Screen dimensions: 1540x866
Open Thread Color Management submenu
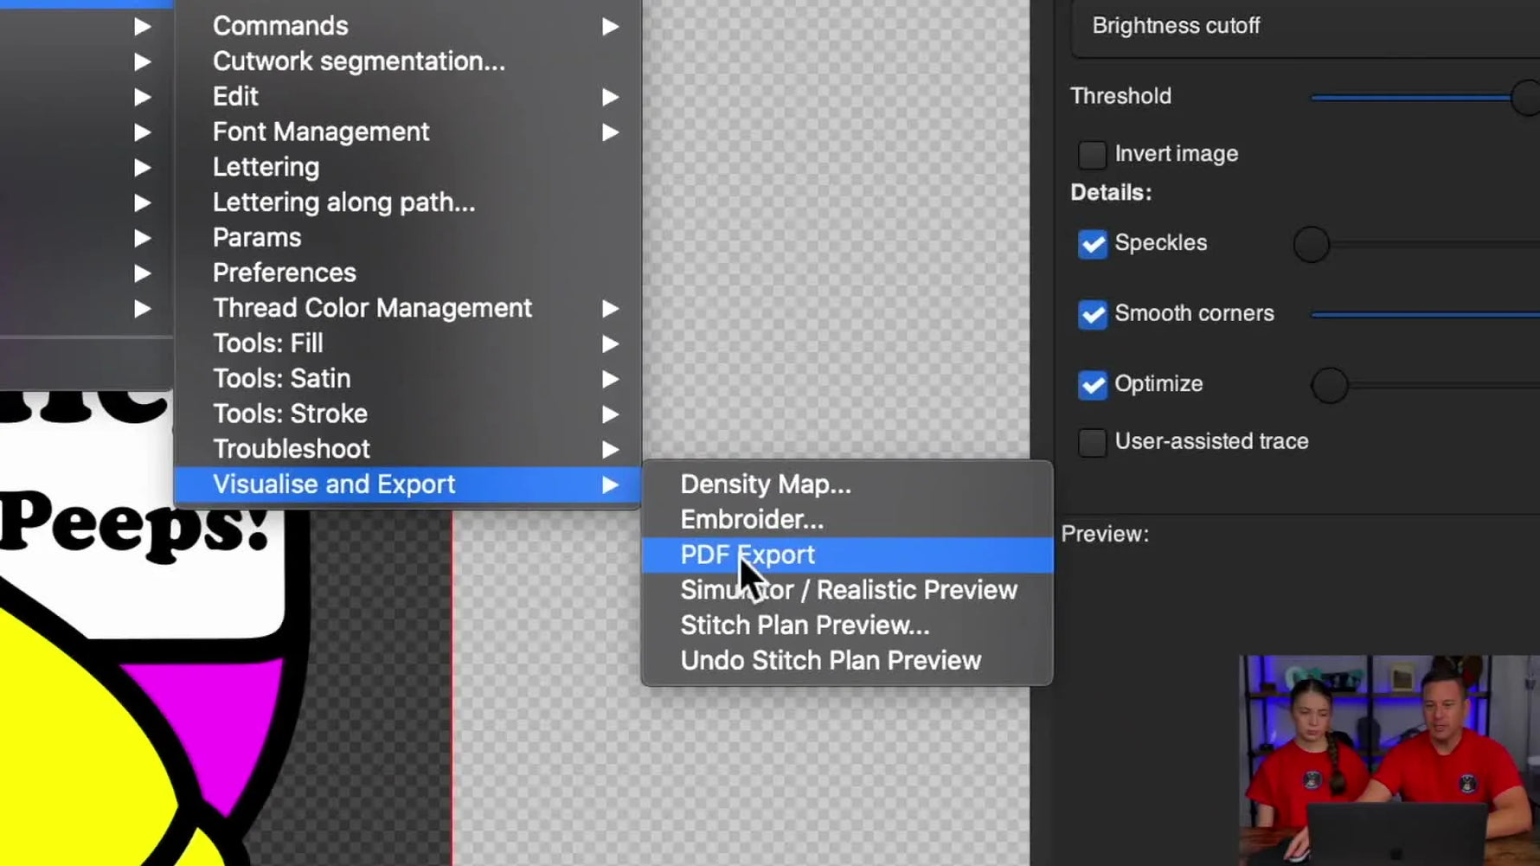click(x=407, y=308)
